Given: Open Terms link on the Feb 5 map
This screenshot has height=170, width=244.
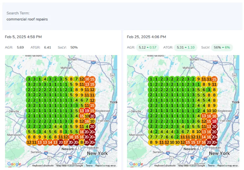Looking at the screenshot, I should point(89,166).
